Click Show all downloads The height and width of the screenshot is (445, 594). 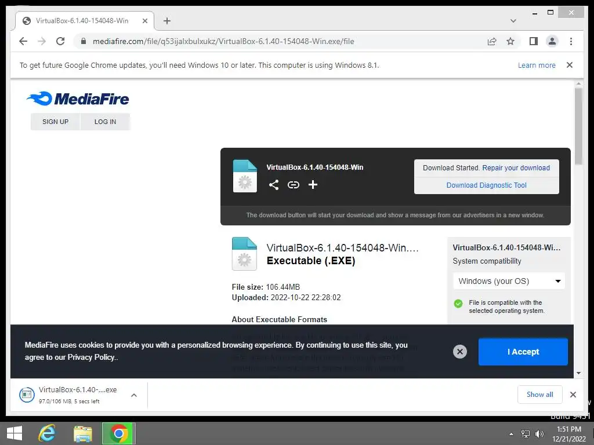coord(540,394)
